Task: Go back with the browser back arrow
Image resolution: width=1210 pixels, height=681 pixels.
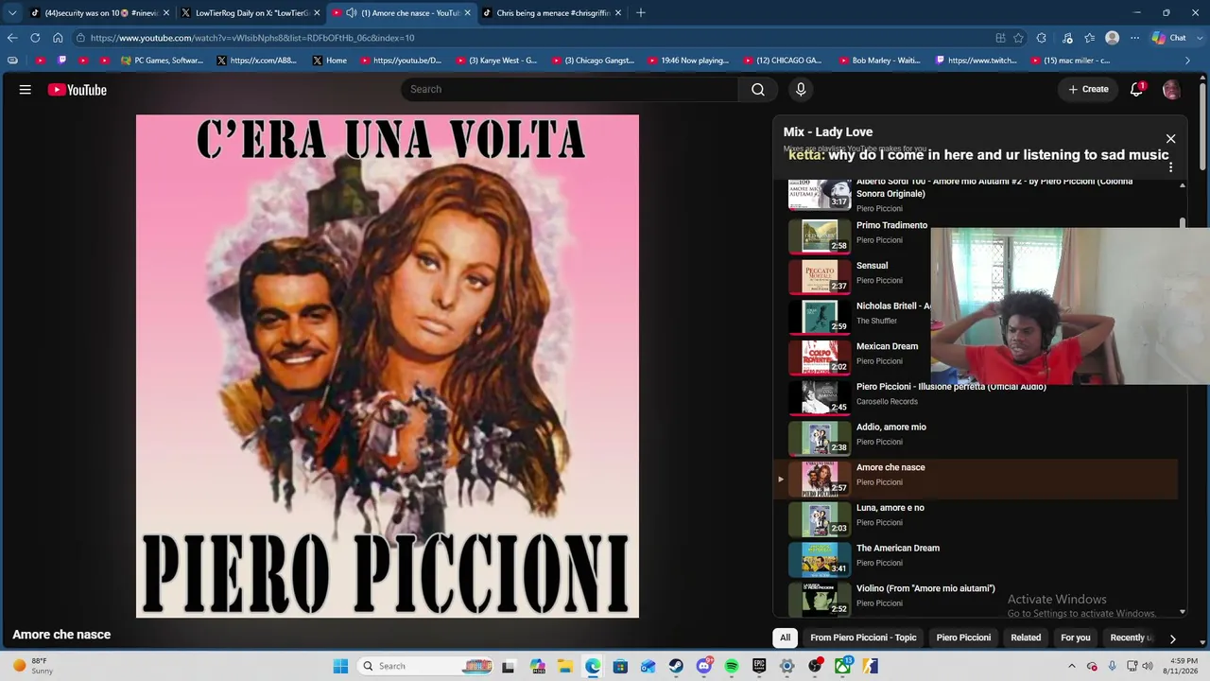Action: pos(12,38)
